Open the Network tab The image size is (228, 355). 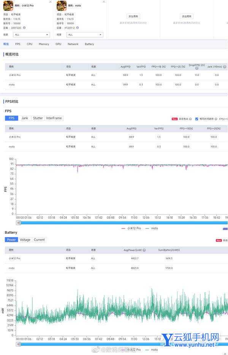73,44
